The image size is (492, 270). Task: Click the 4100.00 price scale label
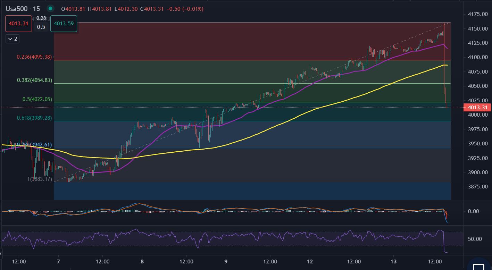(x=478, y=57)
